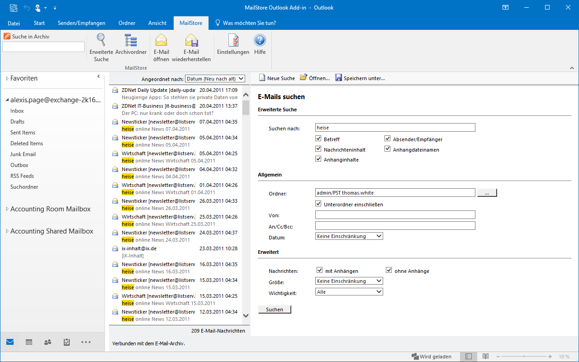The image size is (579, 362).
Task: Uncheck the Betreff checkbox
Action: click(x=318, y=139)
